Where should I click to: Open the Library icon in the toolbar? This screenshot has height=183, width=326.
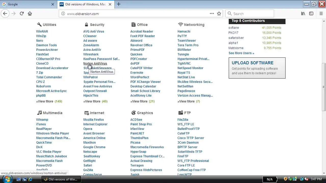(x=303, y=14)
